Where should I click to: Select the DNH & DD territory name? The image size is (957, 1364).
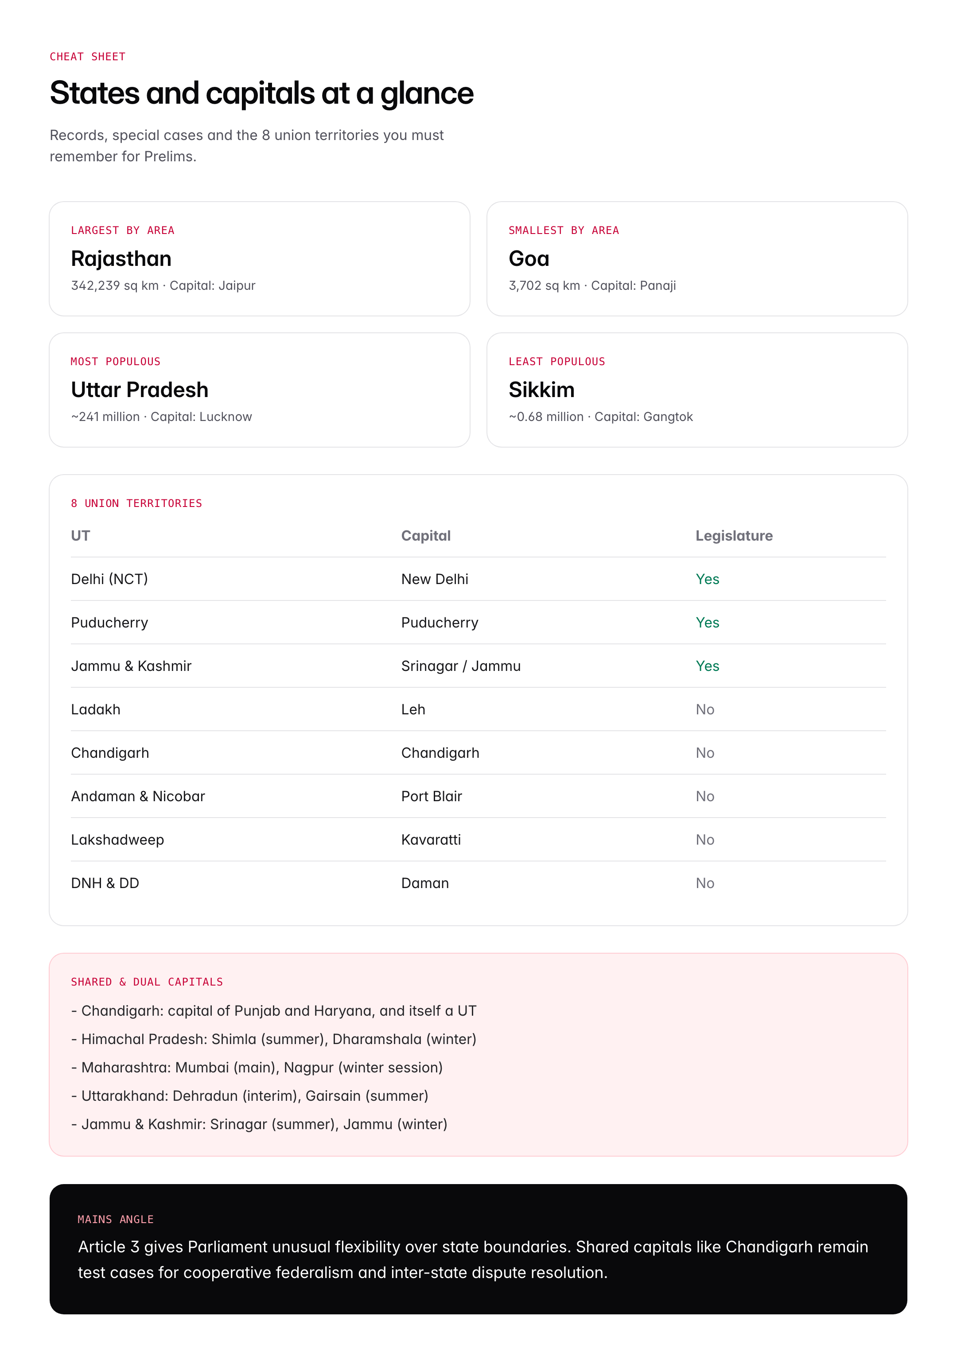(x=105, y=883)
